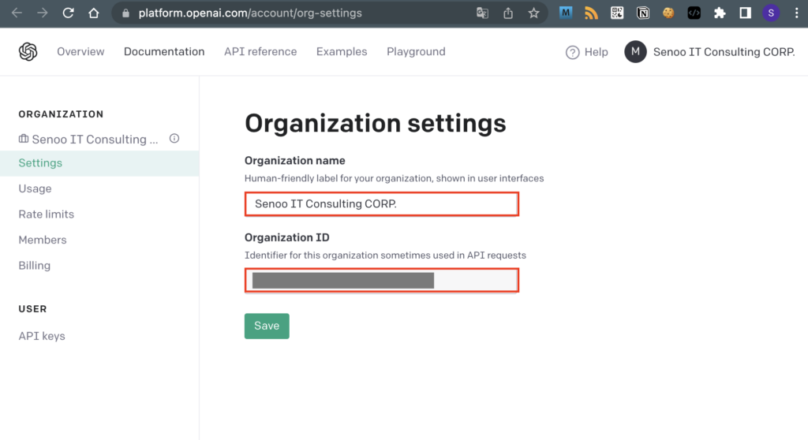Click the OpenAI logo

point(28,51)
